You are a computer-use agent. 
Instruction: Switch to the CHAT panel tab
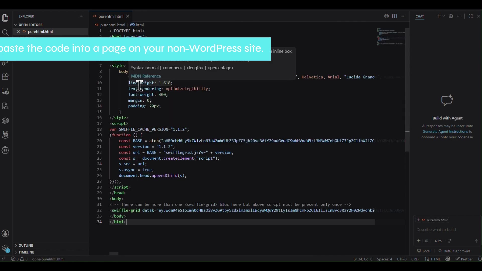[420, 16]
